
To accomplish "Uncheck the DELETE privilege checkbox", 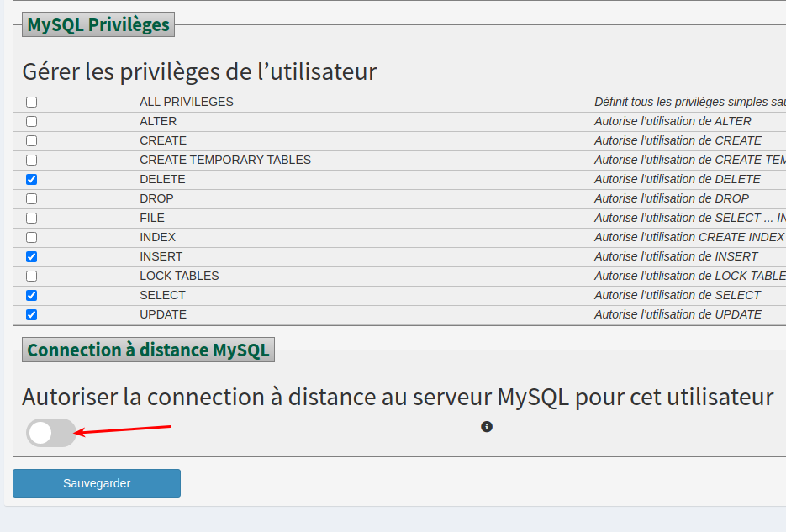I will pyautogui.click(x=32, y=179).
